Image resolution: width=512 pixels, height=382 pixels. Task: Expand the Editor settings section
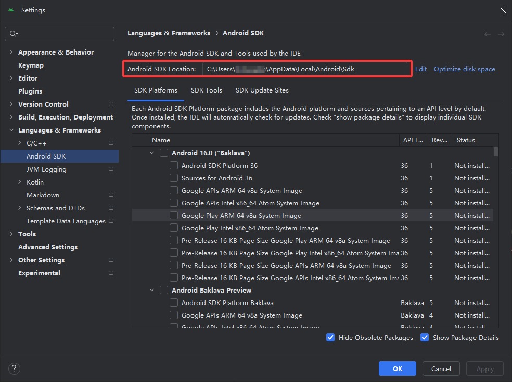[x=11, y=78]
